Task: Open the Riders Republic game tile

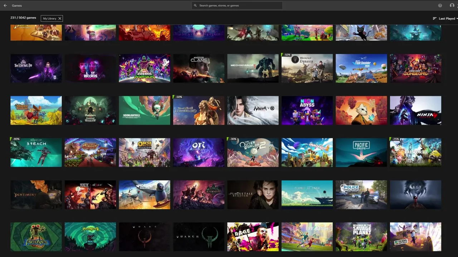Action: pyautogui.click(x=415, y=237)
